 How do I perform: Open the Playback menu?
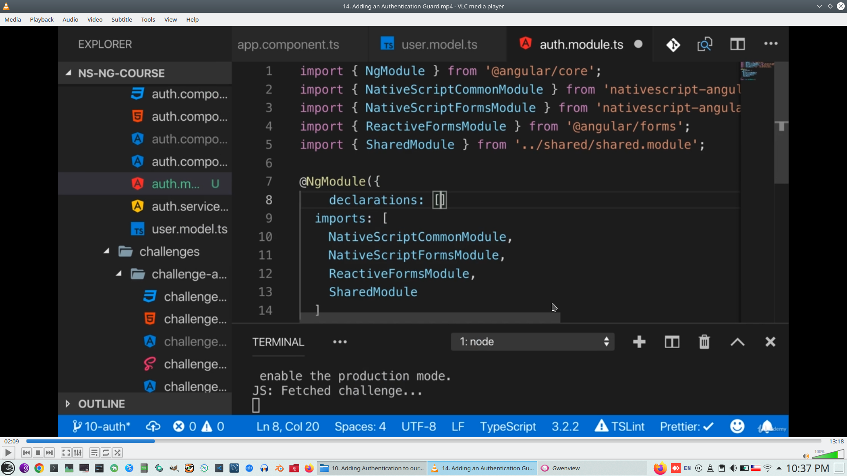click(x=41, y=19)
